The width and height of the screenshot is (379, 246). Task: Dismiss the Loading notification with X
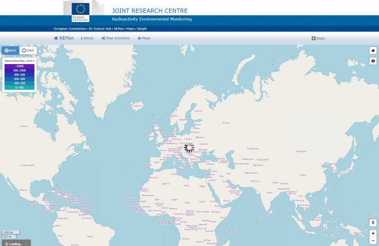pos(27,244)
